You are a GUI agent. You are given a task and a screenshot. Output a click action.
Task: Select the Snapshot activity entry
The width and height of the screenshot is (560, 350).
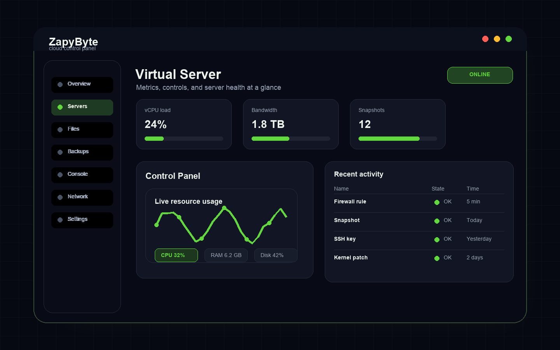coord(419,222)
